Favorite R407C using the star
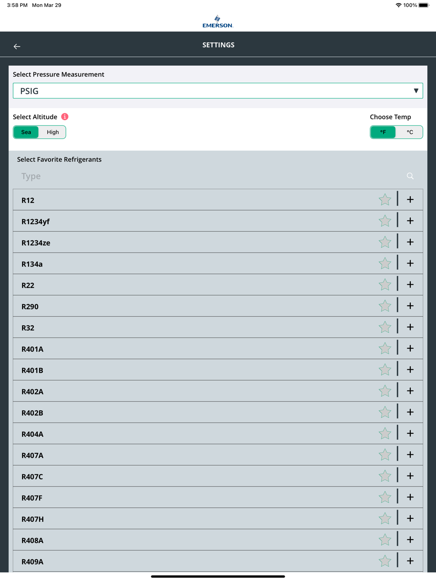The height and width of the screenshot is (581, 436). pyautogui.click(x=385, y=476)
